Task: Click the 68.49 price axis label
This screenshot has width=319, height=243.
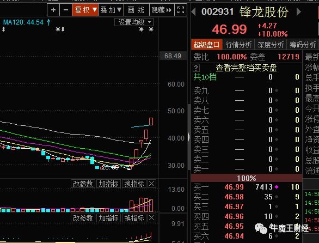Action: [x=173, y=56]
